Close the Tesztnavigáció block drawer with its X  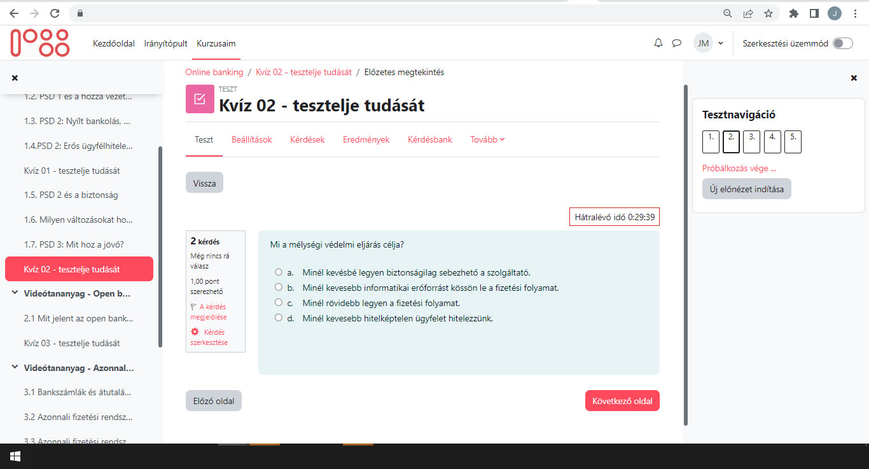853,78
